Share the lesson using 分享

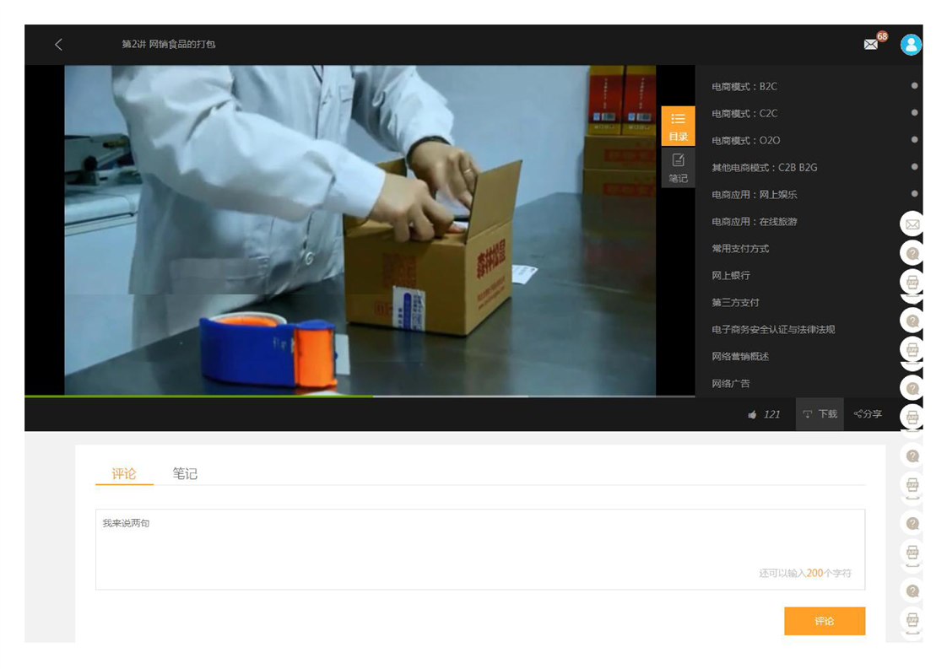[x=868, y=414]
